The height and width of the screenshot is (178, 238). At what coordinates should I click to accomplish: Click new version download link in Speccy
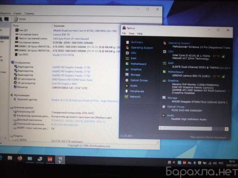coord(208,138)
